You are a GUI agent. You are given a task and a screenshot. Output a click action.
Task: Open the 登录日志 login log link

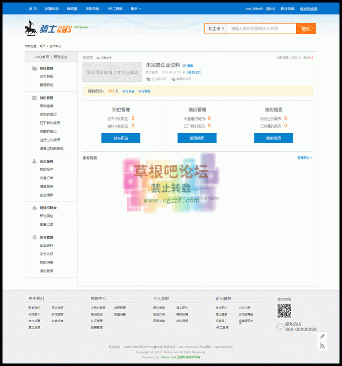click(x=194, y=72)
